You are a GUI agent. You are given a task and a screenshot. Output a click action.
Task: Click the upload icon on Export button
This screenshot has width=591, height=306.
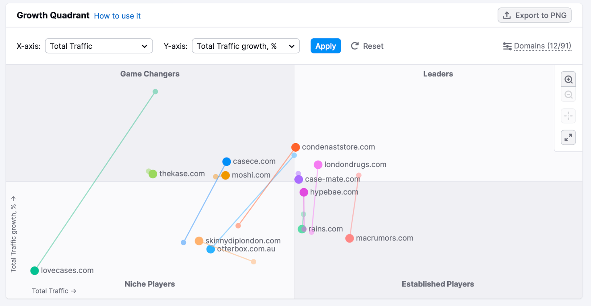point(506,15)
